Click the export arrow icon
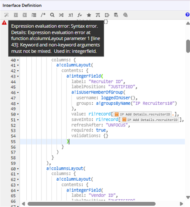190x207 pixels. point(107,15)
